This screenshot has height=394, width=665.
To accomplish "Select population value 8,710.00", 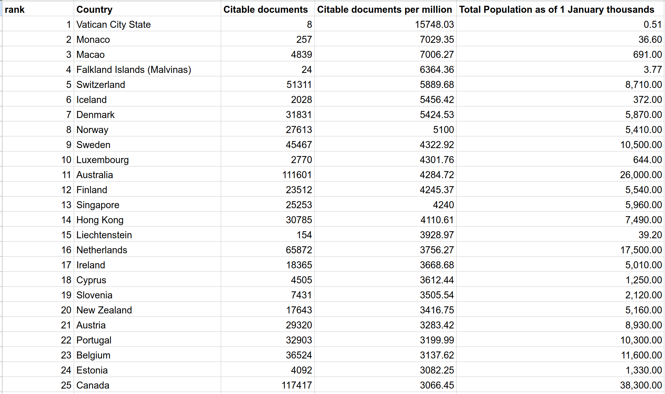I will tap(560, 84).
